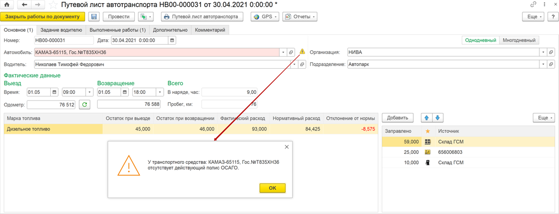Add document to favorites with star

pos(53,5)
